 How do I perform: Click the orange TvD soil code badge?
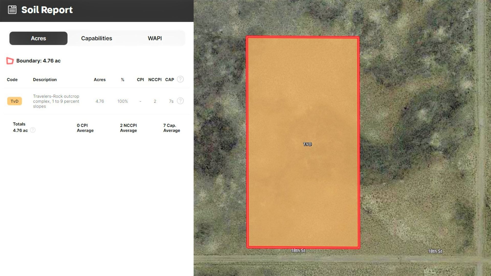(15, 101)
